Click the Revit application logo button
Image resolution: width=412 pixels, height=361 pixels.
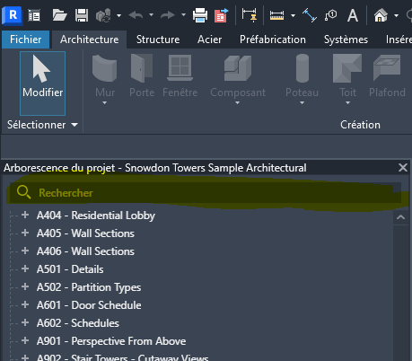pos(12,15)
